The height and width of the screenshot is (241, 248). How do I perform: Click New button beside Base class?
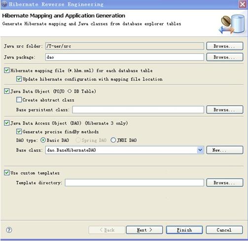[225, 150]
